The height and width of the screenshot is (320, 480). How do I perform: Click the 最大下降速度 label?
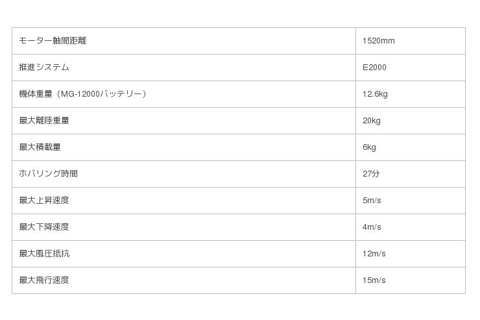coord(44,227)
